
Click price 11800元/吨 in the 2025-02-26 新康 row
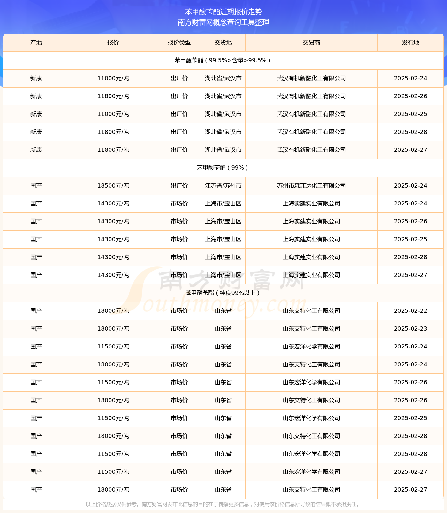[x=113, y=96]
